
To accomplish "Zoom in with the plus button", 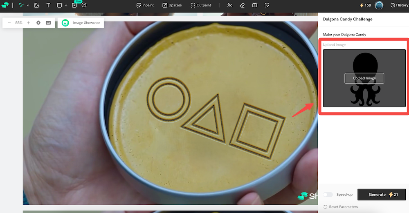I will (x=28, y=23).
